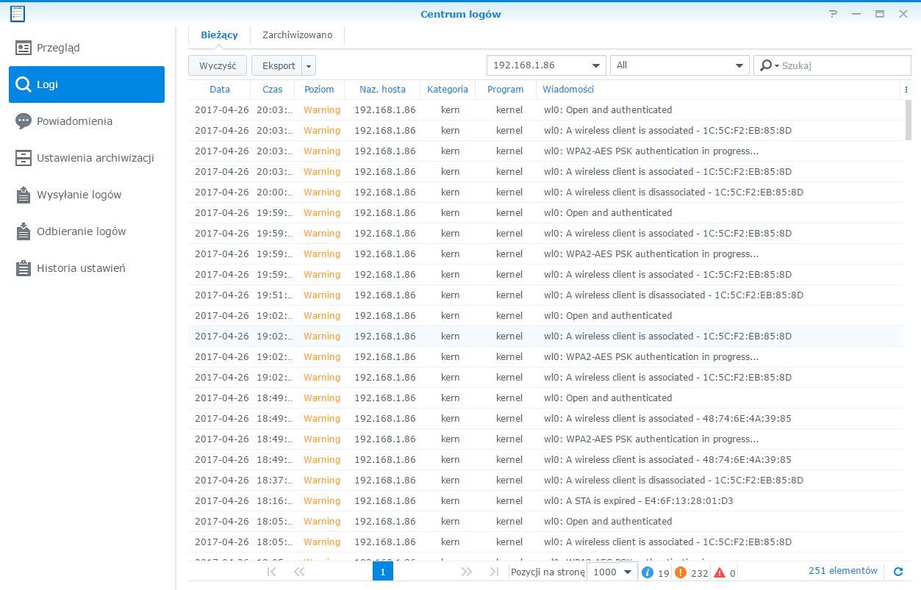This screenshot has height=590, width=921.
Task: Select the 18:37 disassociated log message
Action: (x=673, y=481)
